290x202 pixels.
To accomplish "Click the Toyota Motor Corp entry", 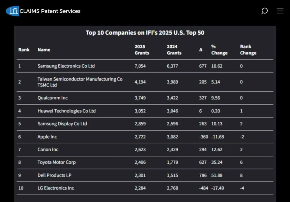I will click(x=57, y=162).
